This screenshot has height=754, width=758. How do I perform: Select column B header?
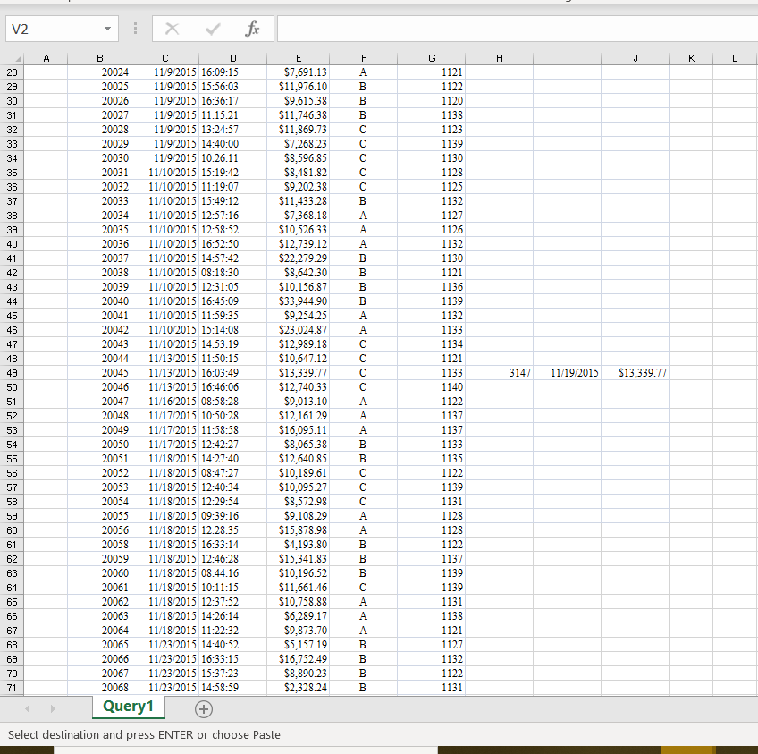(97, 57)
